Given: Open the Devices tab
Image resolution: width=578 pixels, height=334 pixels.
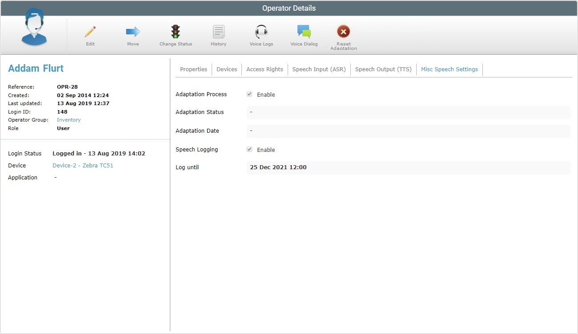Looking at the screenshot, I should [x=227, y=69].
